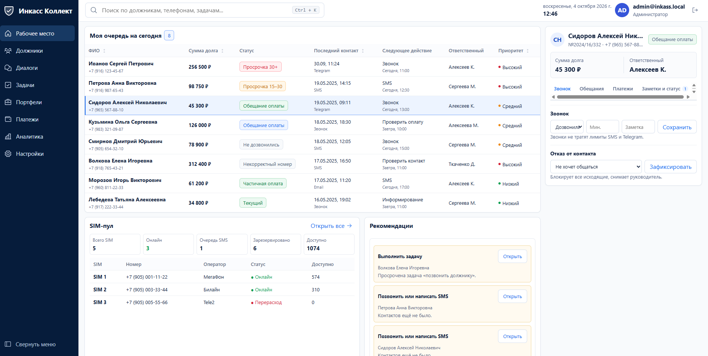Click the Задачи checkbox icon

(x=8, y=85)
